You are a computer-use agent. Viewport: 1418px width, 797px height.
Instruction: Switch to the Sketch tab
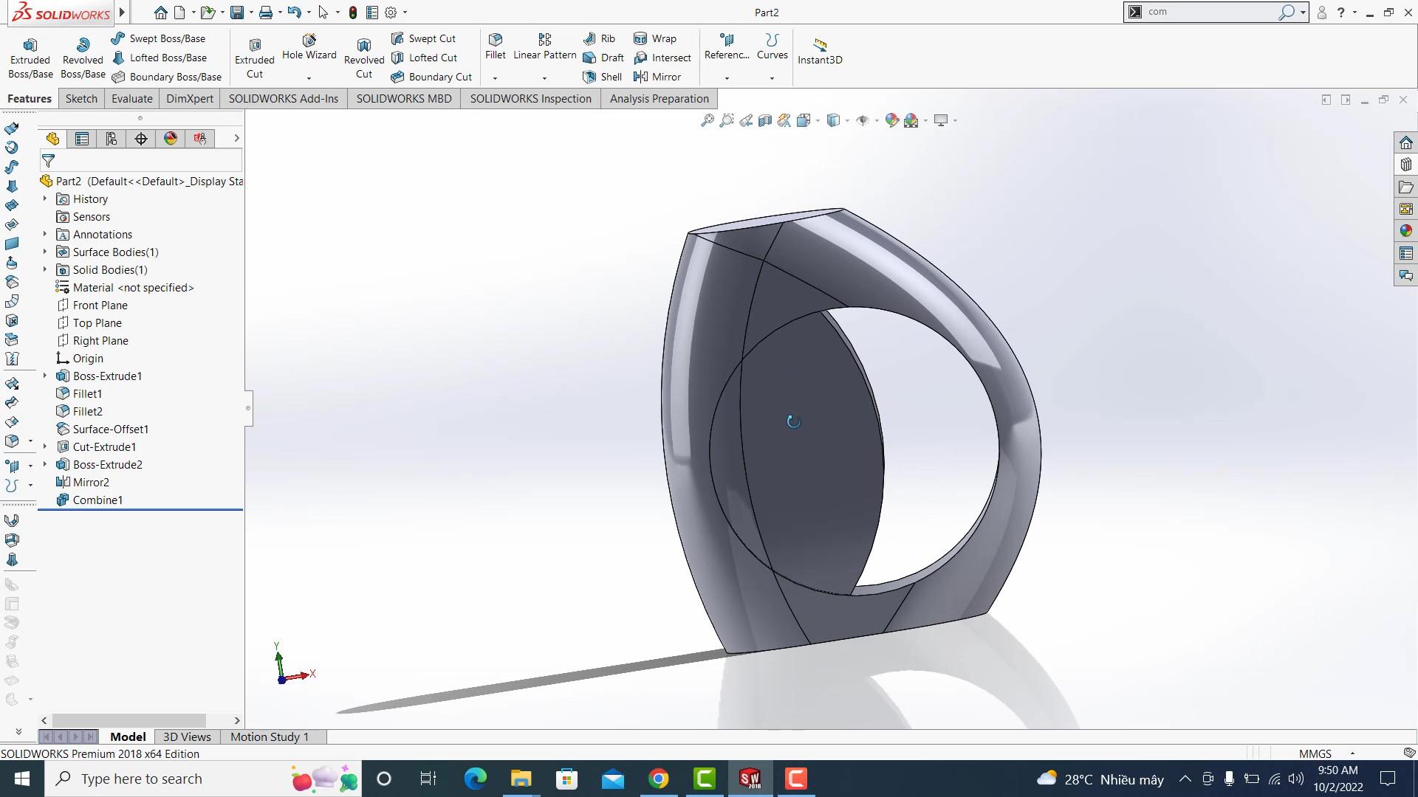[81, 99]
